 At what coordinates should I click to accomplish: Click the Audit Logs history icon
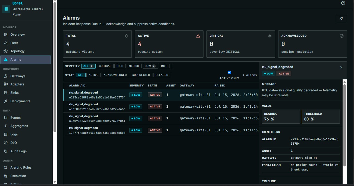6,151
